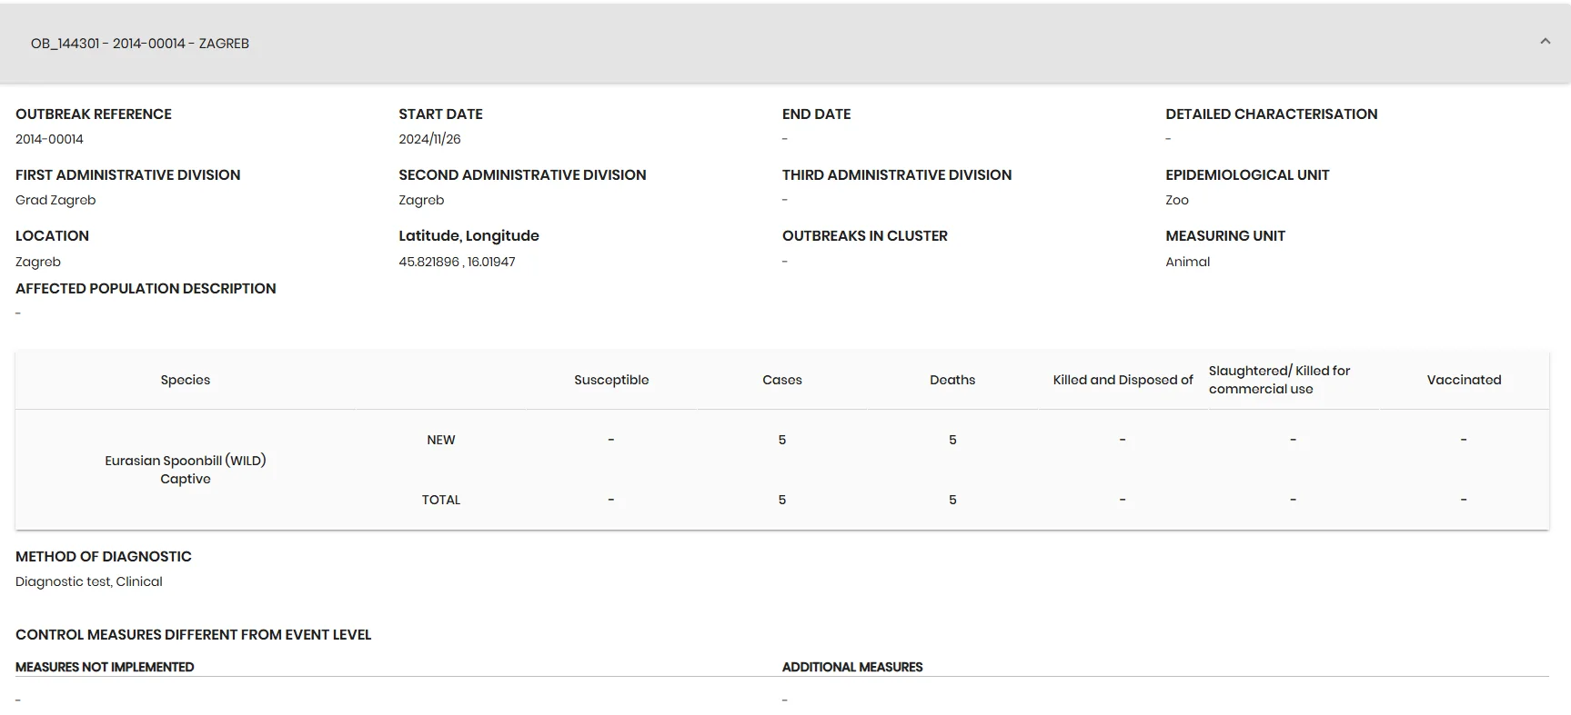Screen dimensions: 1571x715
Task: Click the Cases column header
Action: (782, 380)
